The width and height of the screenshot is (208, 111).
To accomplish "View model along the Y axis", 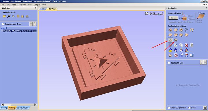I will [162, 13].
